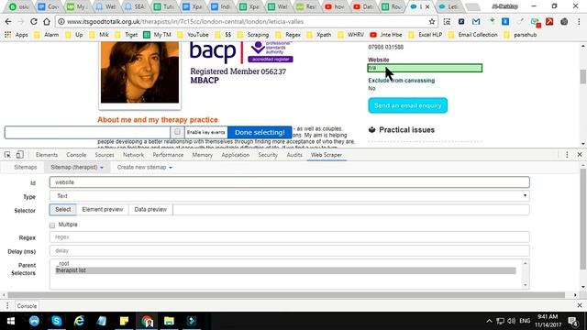Open the console drawer menu dots

pyautogui.click(x=7, y=305)
